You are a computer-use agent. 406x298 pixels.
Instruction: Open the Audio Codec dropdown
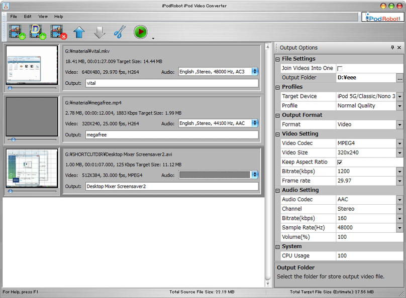(x=400, y=200)
